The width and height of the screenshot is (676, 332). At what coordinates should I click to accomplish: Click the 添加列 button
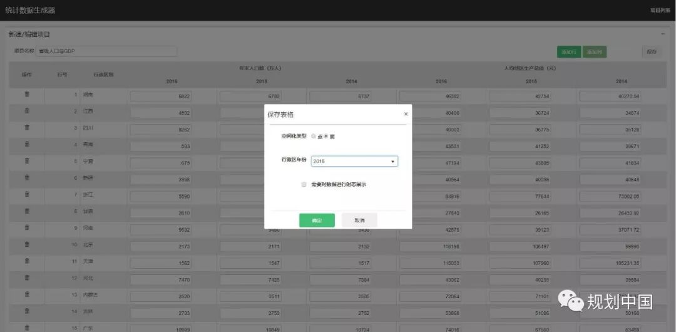594,52
